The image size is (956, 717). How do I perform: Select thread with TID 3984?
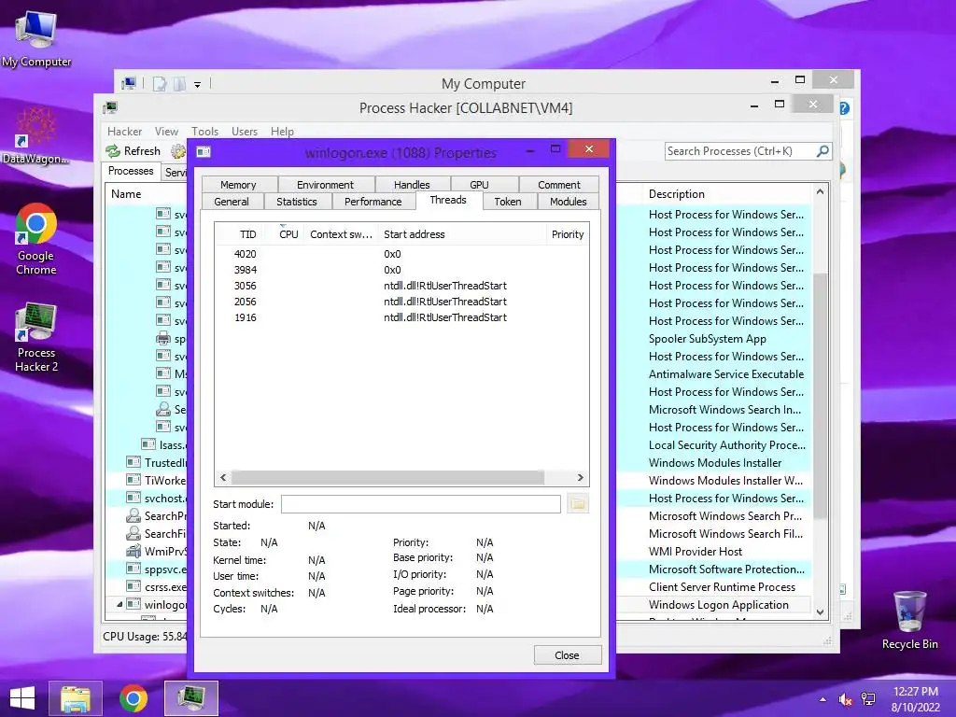pyautogui.click(x=401, y=270)
